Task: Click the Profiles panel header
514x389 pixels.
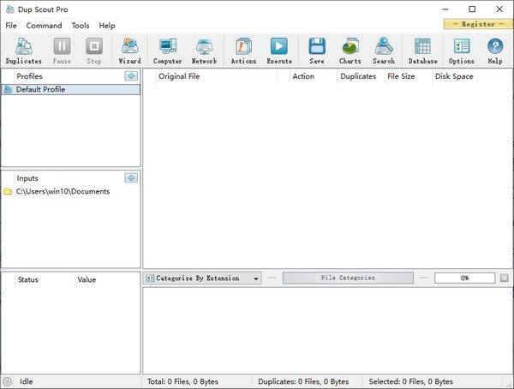Action: (x=29, y=76)
